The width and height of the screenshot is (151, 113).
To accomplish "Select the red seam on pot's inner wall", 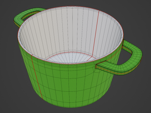I will pos(95,34).
